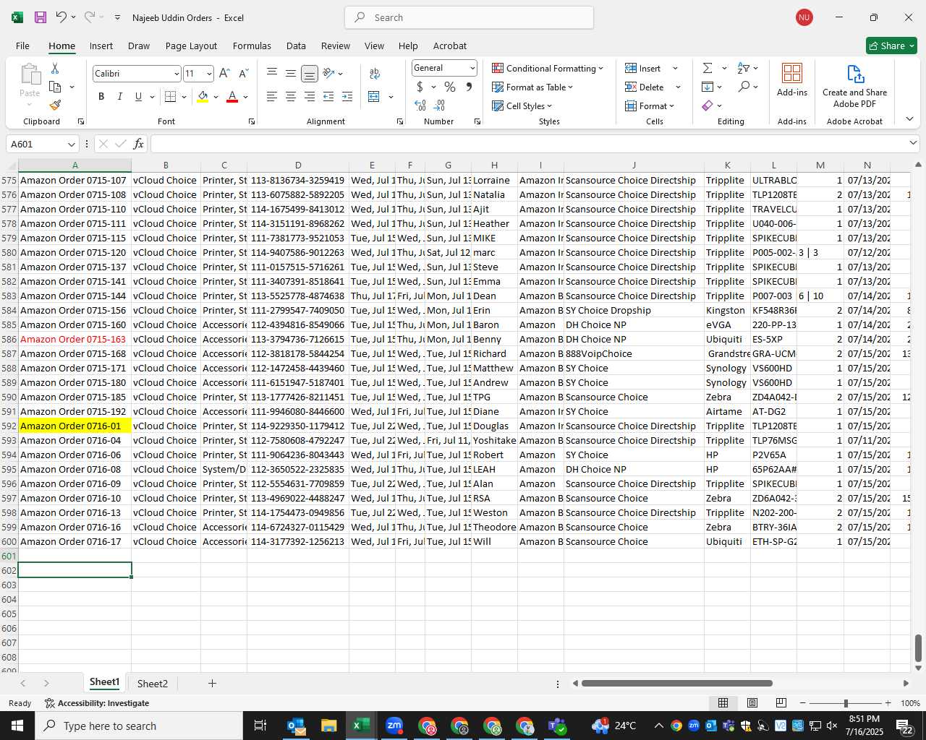926x740 pixels.
Task: Click the Increase Indent icon
Action: pos(347,96)
